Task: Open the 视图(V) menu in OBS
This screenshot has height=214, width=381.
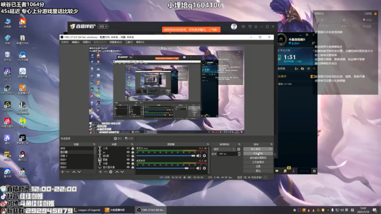Action: point(87,42)
